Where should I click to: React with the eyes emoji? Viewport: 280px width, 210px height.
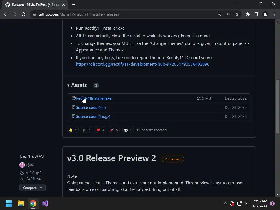pos(128,130)
